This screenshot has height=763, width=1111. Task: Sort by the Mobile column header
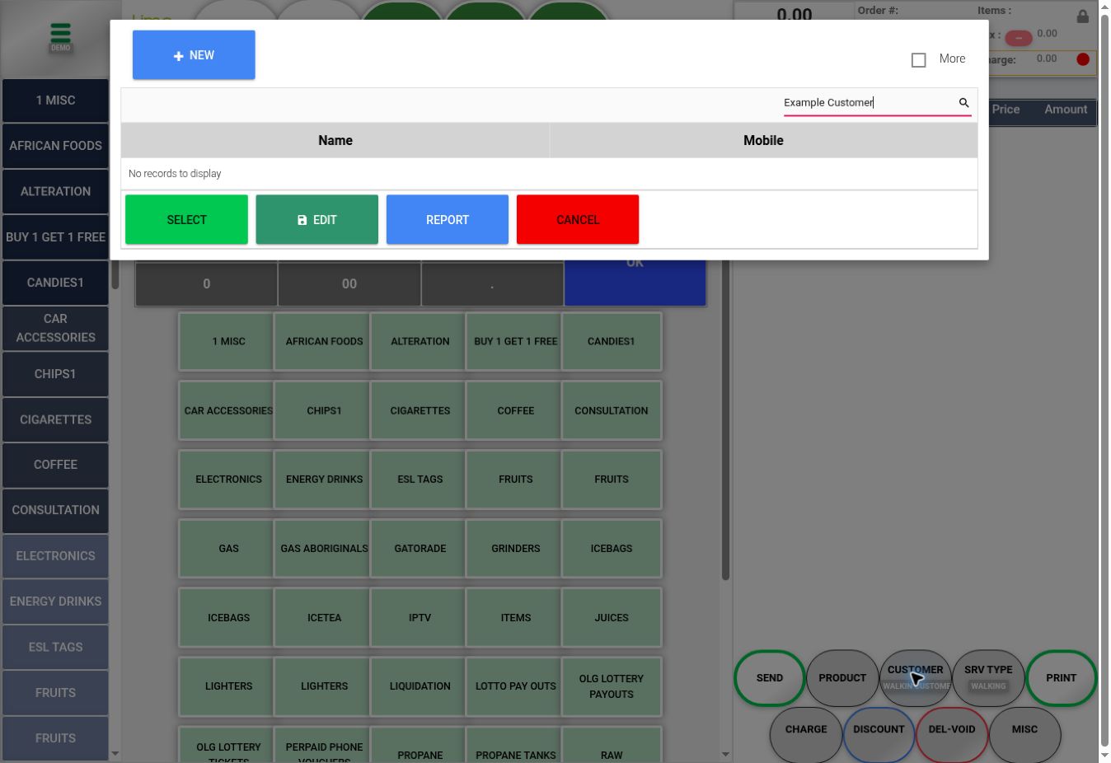click(763, 141)
